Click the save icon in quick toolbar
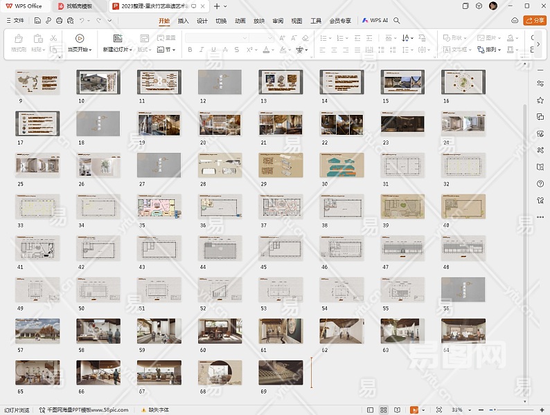The height and width of the screenshot is (415, 550). pos(38,21)
